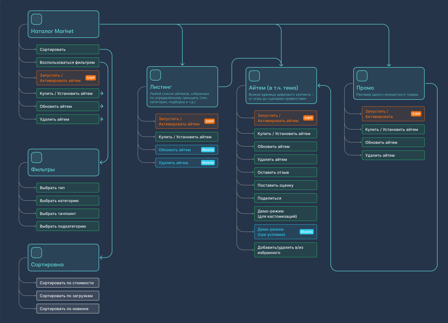This screenshot has height=323, width=448.
Task: Open the Промо card header
Action: pyautogui.click(x=365, y=88)
